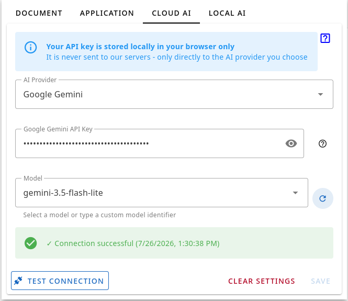The height and width of the screenshot is (301, 348).
Task: Click the Google Gemini provider value
Action: [53, 94]
